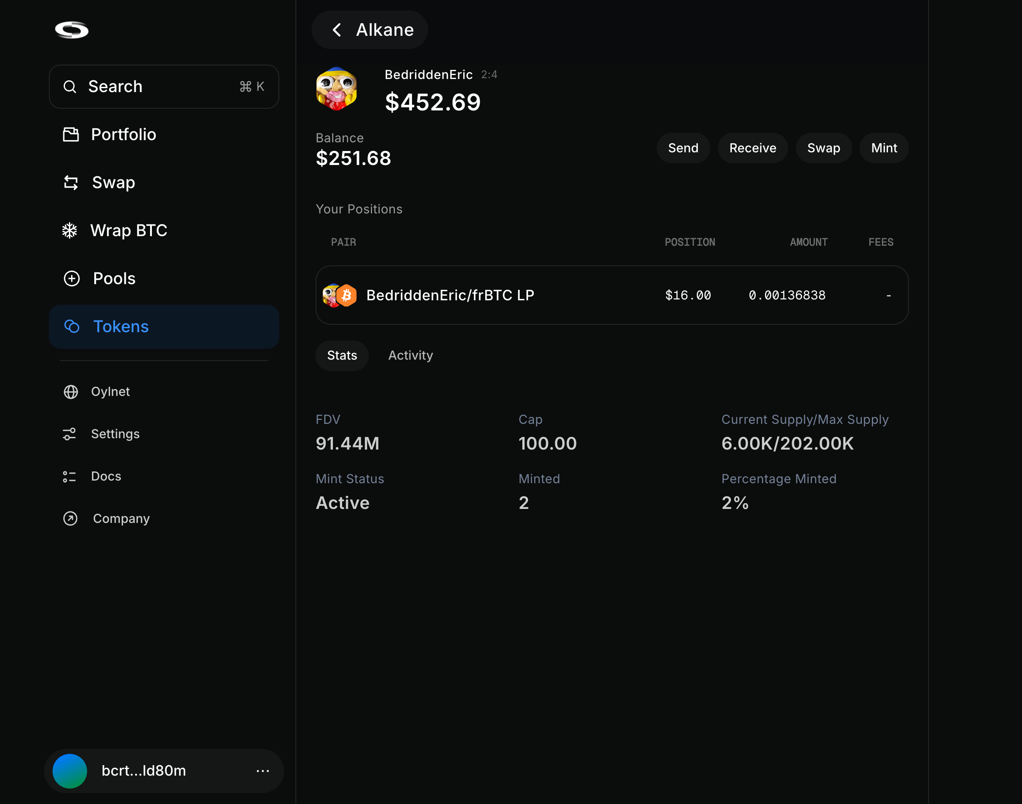
Task: Click the FEES column header
Action: tap(881, 242)
